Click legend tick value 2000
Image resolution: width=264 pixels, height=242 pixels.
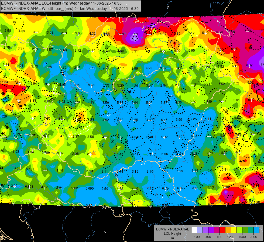[253, 237]
